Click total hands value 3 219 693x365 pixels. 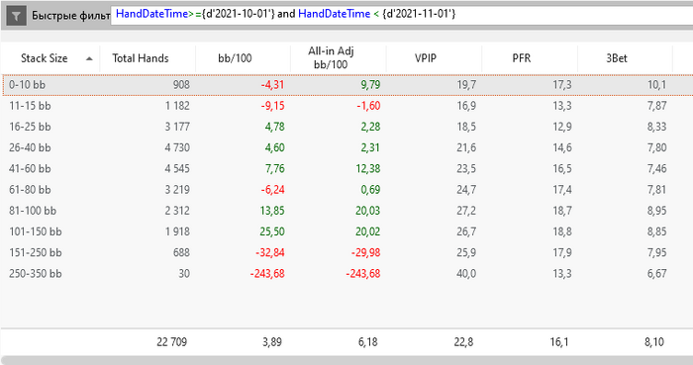coord(177,190)
